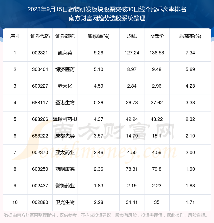The height and width of the screenshot is (223, 214).
Task: Click deviation rate 2.10
Action: tap(190, 136)
